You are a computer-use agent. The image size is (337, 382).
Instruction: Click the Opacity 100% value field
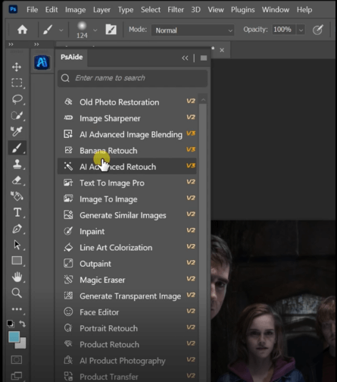click(283, 30)
